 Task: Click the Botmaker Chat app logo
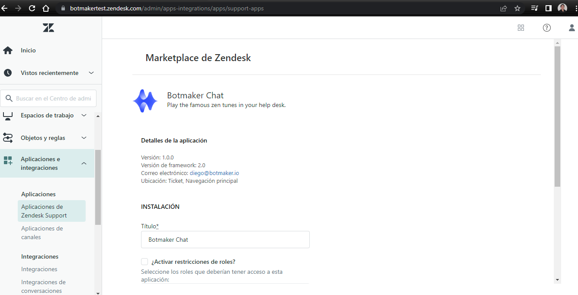tap(145, 101)
